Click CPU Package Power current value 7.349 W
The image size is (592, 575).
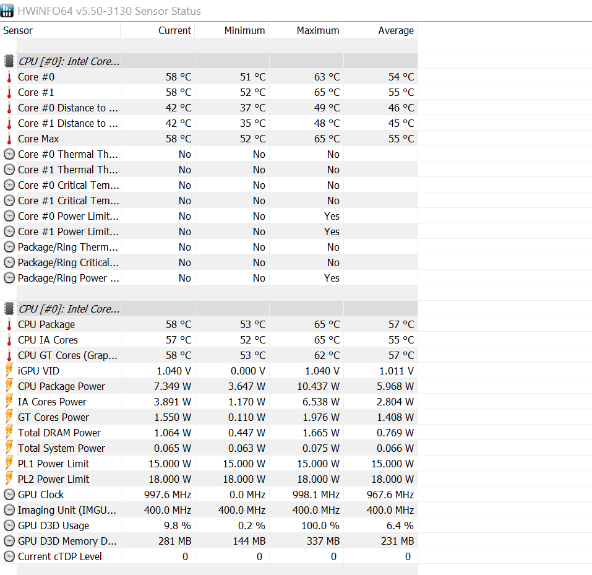click(x=172, y=386)
